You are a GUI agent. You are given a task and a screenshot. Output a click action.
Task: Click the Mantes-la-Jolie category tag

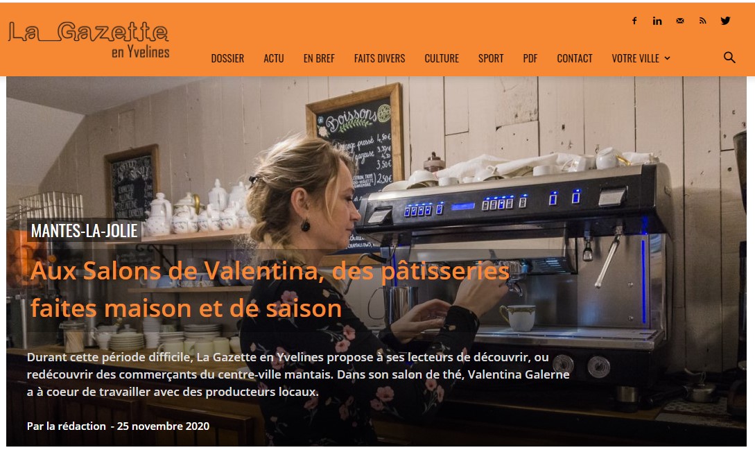pos(85,231)
